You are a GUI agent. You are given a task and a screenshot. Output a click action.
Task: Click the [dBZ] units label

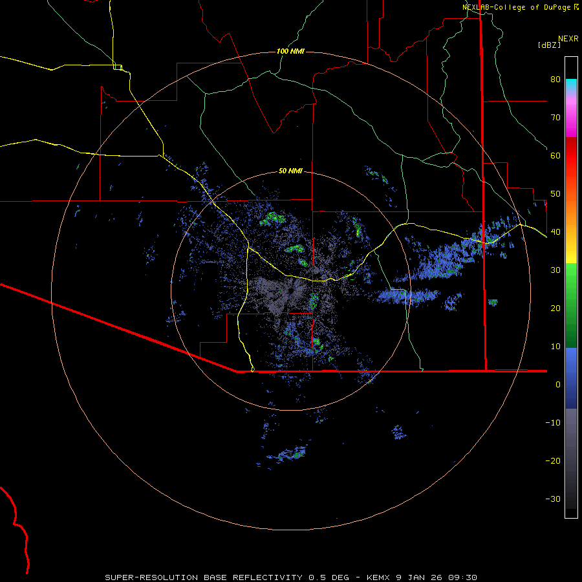pyautogui.click(x=549, y=45)
